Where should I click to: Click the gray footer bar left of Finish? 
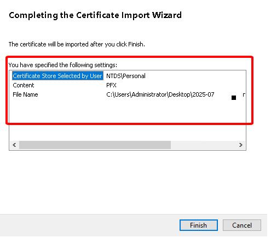(89, 225)
